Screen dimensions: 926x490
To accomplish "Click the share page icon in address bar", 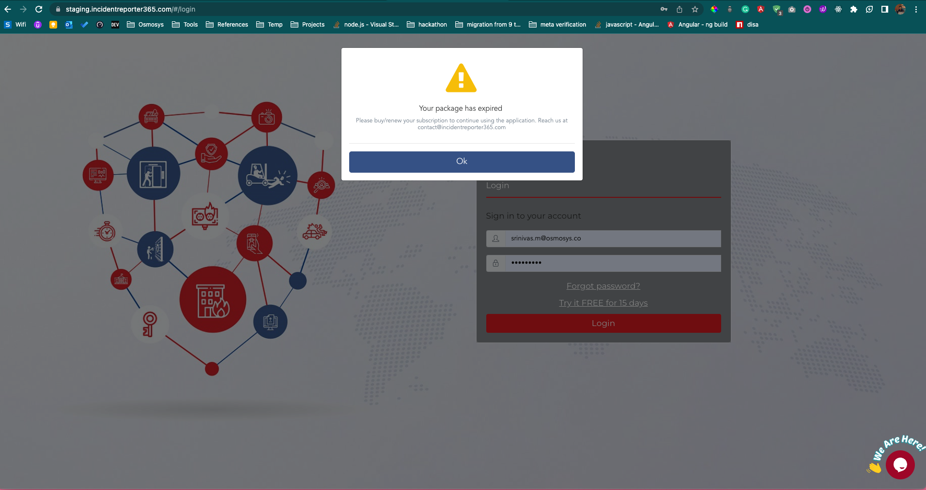I will [x=679, y=9].
